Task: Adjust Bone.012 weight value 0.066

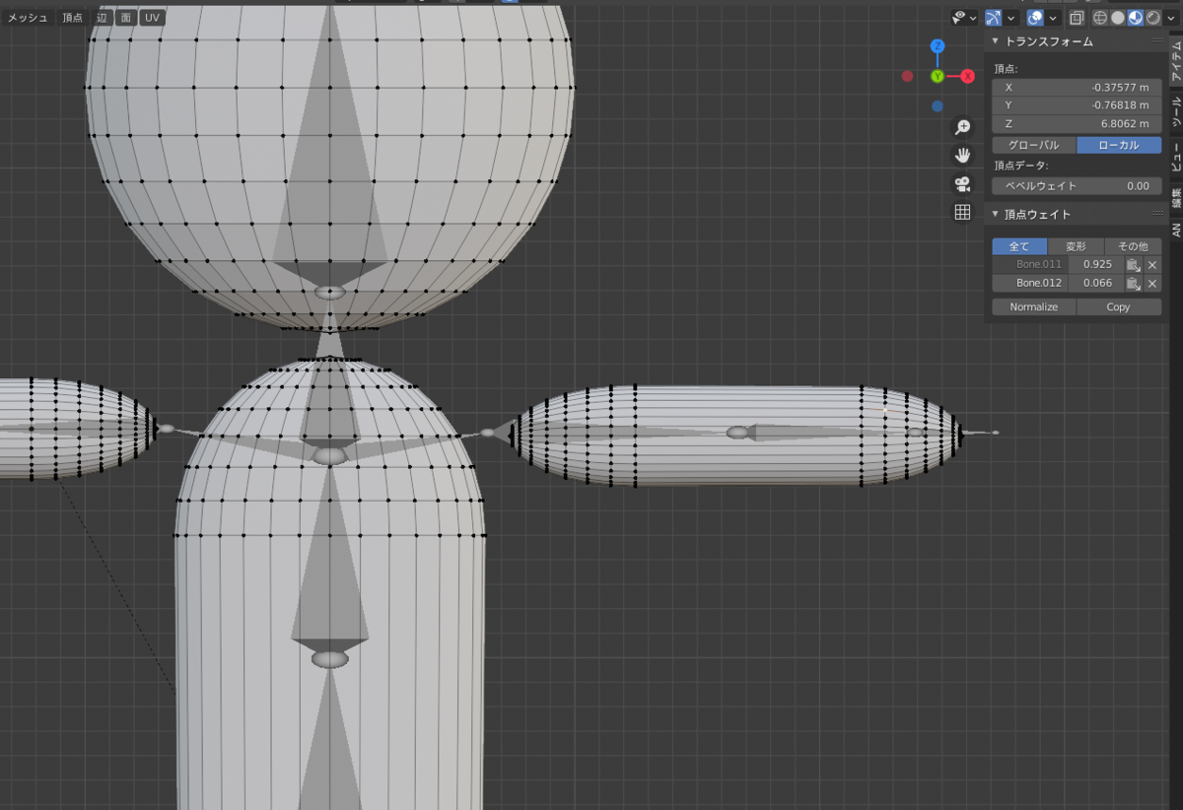Action: pos(1096,283)
